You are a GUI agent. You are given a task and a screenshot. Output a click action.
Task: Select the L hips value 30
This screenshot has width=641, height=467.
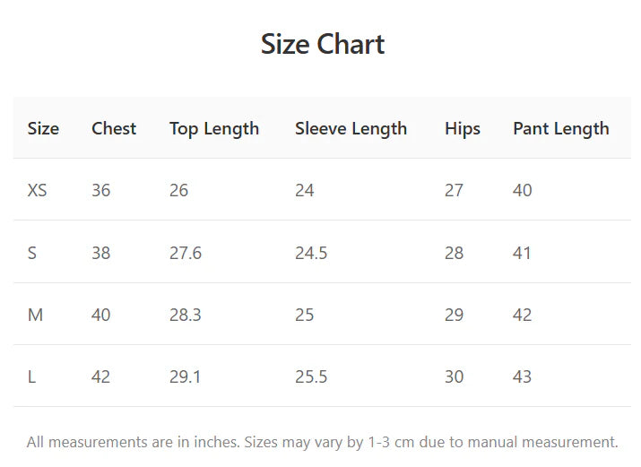455,376
